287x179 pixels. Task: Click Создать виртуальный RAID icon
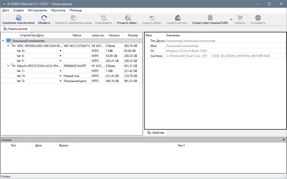(x=210, y=18)
